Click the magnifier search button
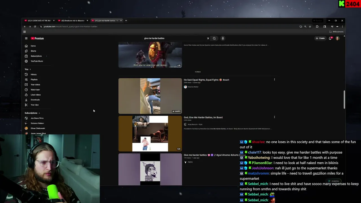This screenshot has height=203, width=361. (x=214, y=38)
